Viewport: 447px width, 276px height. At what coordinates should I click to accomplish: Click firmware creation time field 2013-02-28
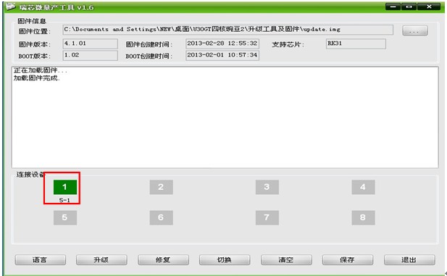click(222, 43)
